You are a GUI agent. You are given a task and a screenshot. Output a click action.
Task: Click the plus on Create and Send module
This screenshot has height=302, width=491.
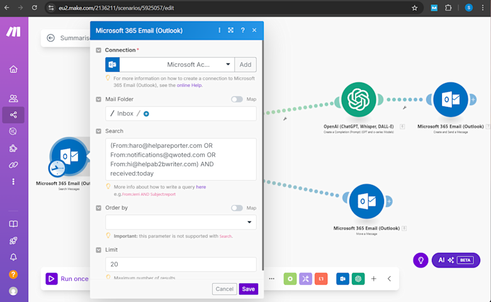[x=473, y=99]
